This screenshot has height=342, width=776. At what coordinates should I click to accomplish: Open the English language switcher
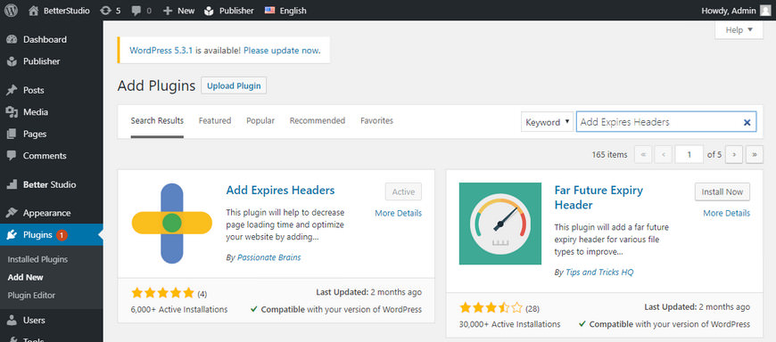[285, 11]
